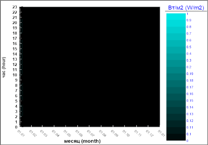Click hour 23 tick on the vertical axis
This screenshot has width=208, height=145.
pos(15,7)
